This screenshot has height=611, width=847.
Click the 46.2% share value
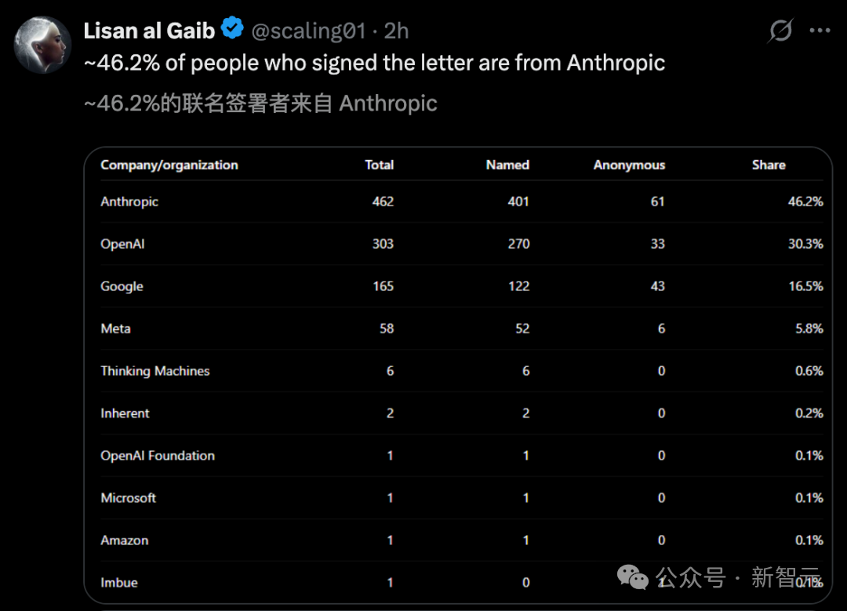tap(805, 202)
